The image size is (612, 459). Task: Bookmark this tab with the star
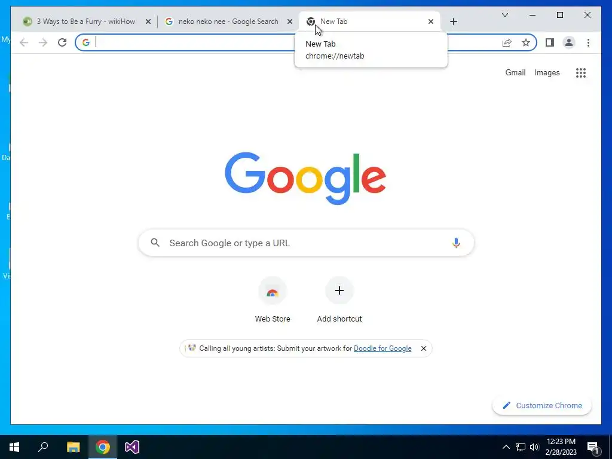(526, 42)
